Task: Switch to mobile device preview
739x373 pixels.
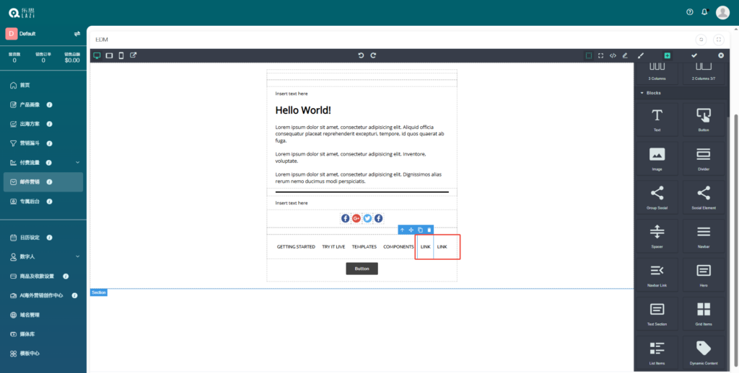Action: [121, 55]
